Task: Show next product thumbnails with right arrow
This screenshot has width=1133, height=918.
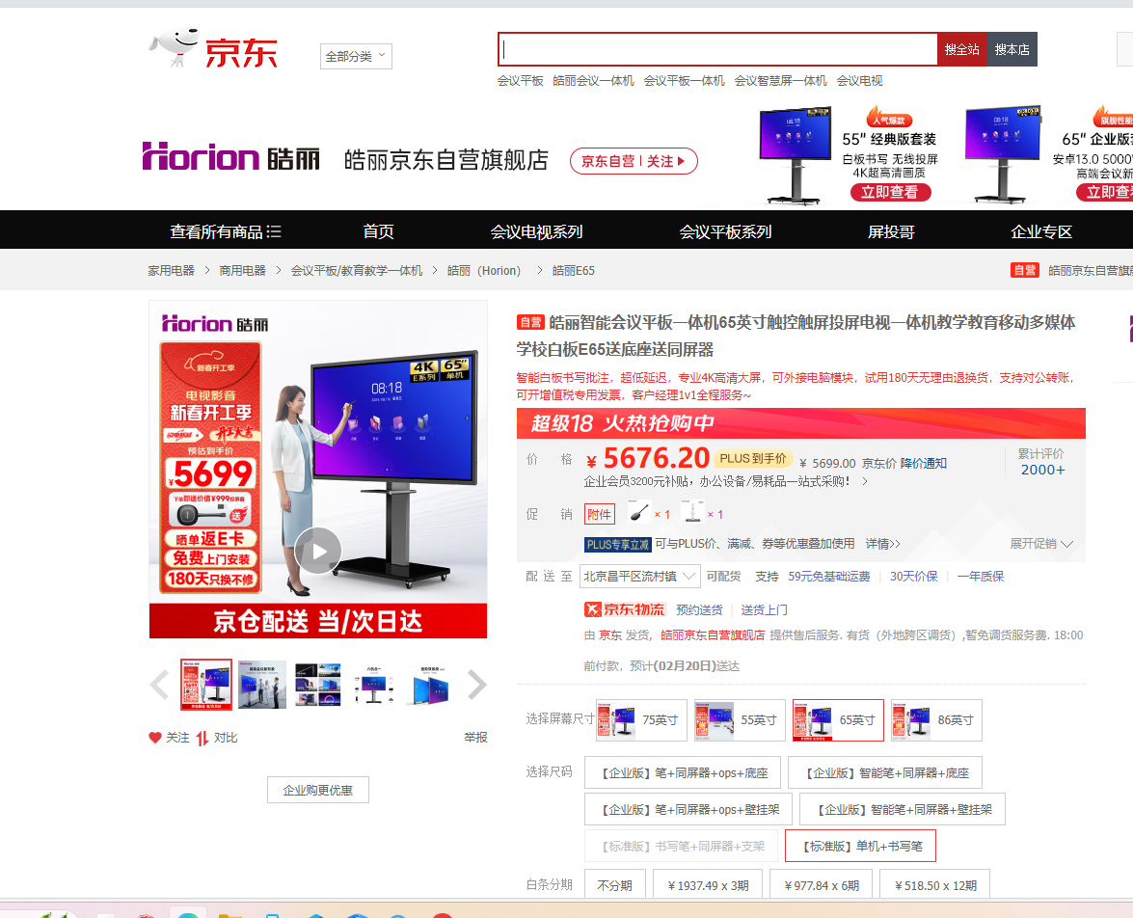Action: (476, 685)
